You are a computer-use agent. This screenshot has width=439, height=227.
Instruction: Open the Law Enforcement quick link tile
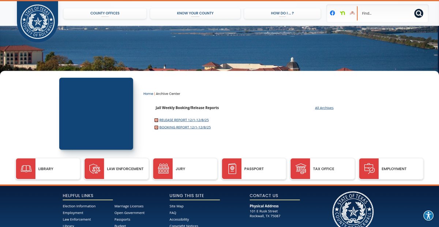[x=116, y=169]
